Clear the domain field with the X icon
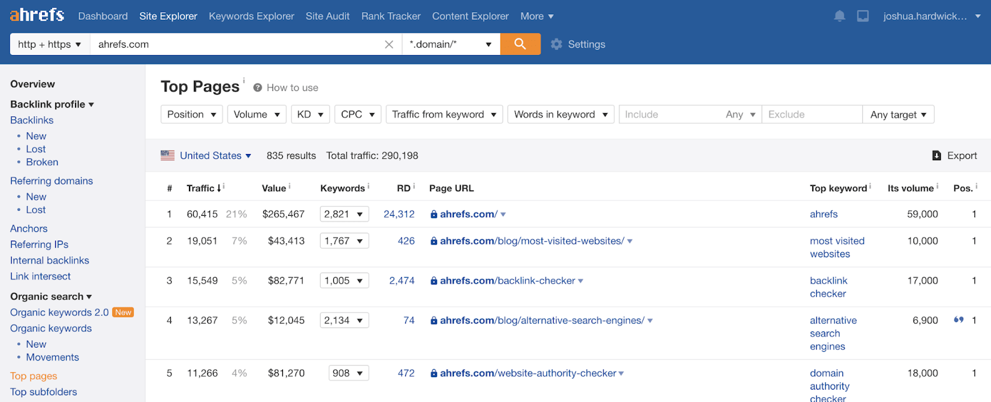The image size is (991, 402). [389, 45]
